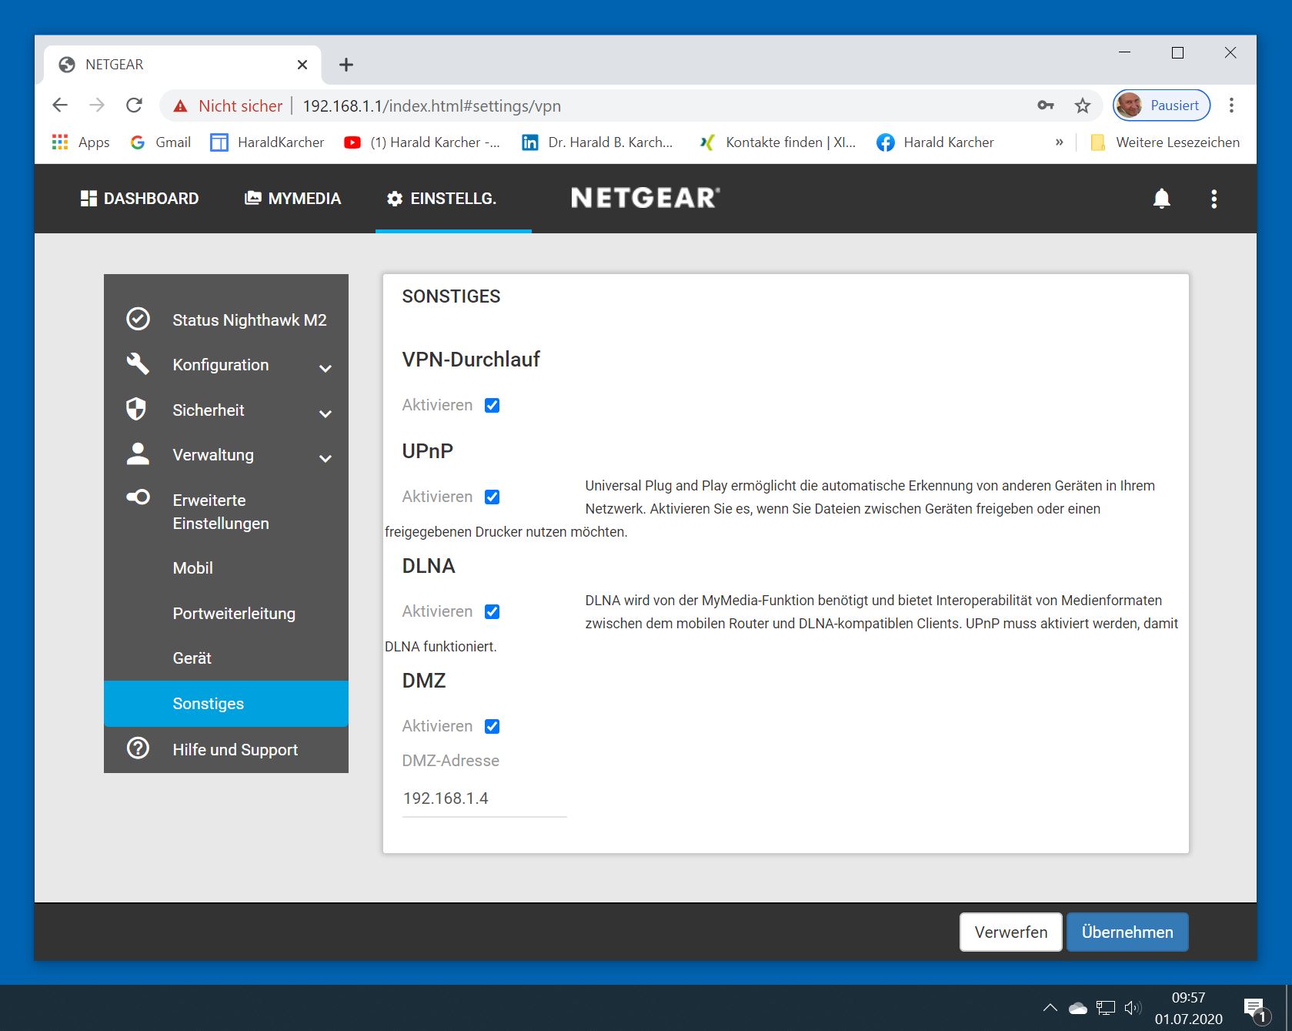Click the Hilfe und Support question icon

(138, 748)
